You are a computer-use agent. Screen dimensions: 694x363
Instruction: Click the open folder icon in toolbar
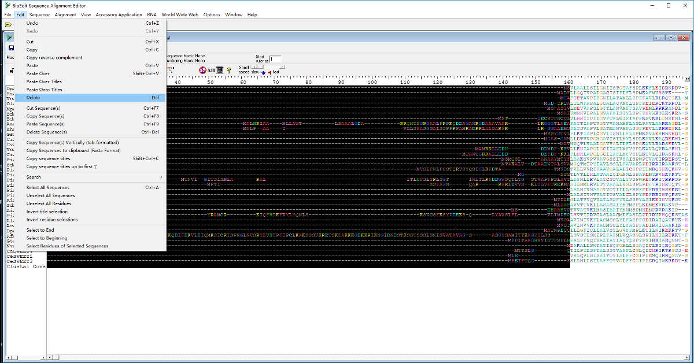8,25
